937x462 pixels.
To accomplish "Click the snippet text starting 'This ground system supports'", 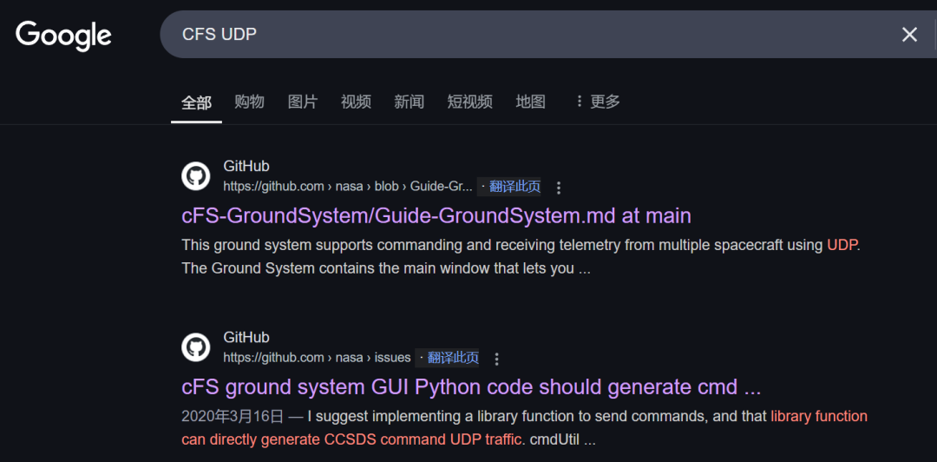I will 521,257.
